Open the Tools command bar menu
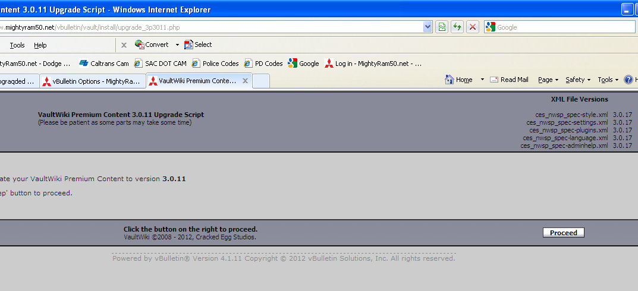 (x=608, y=80)
